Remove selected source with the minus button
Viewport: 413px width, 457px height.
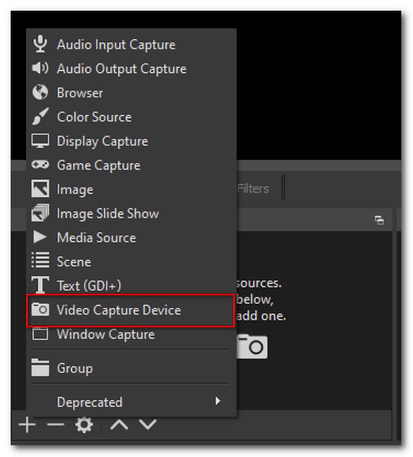click(x=55, y=424)
